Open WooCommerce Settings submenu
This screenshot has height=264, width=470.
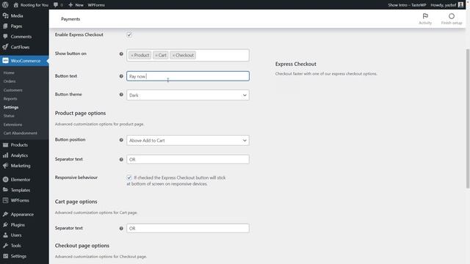pos(11,107)
